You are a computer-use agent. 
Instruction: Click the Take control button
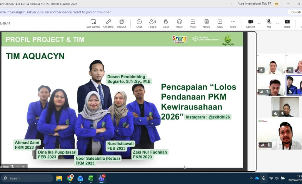(x=93, y=24)
